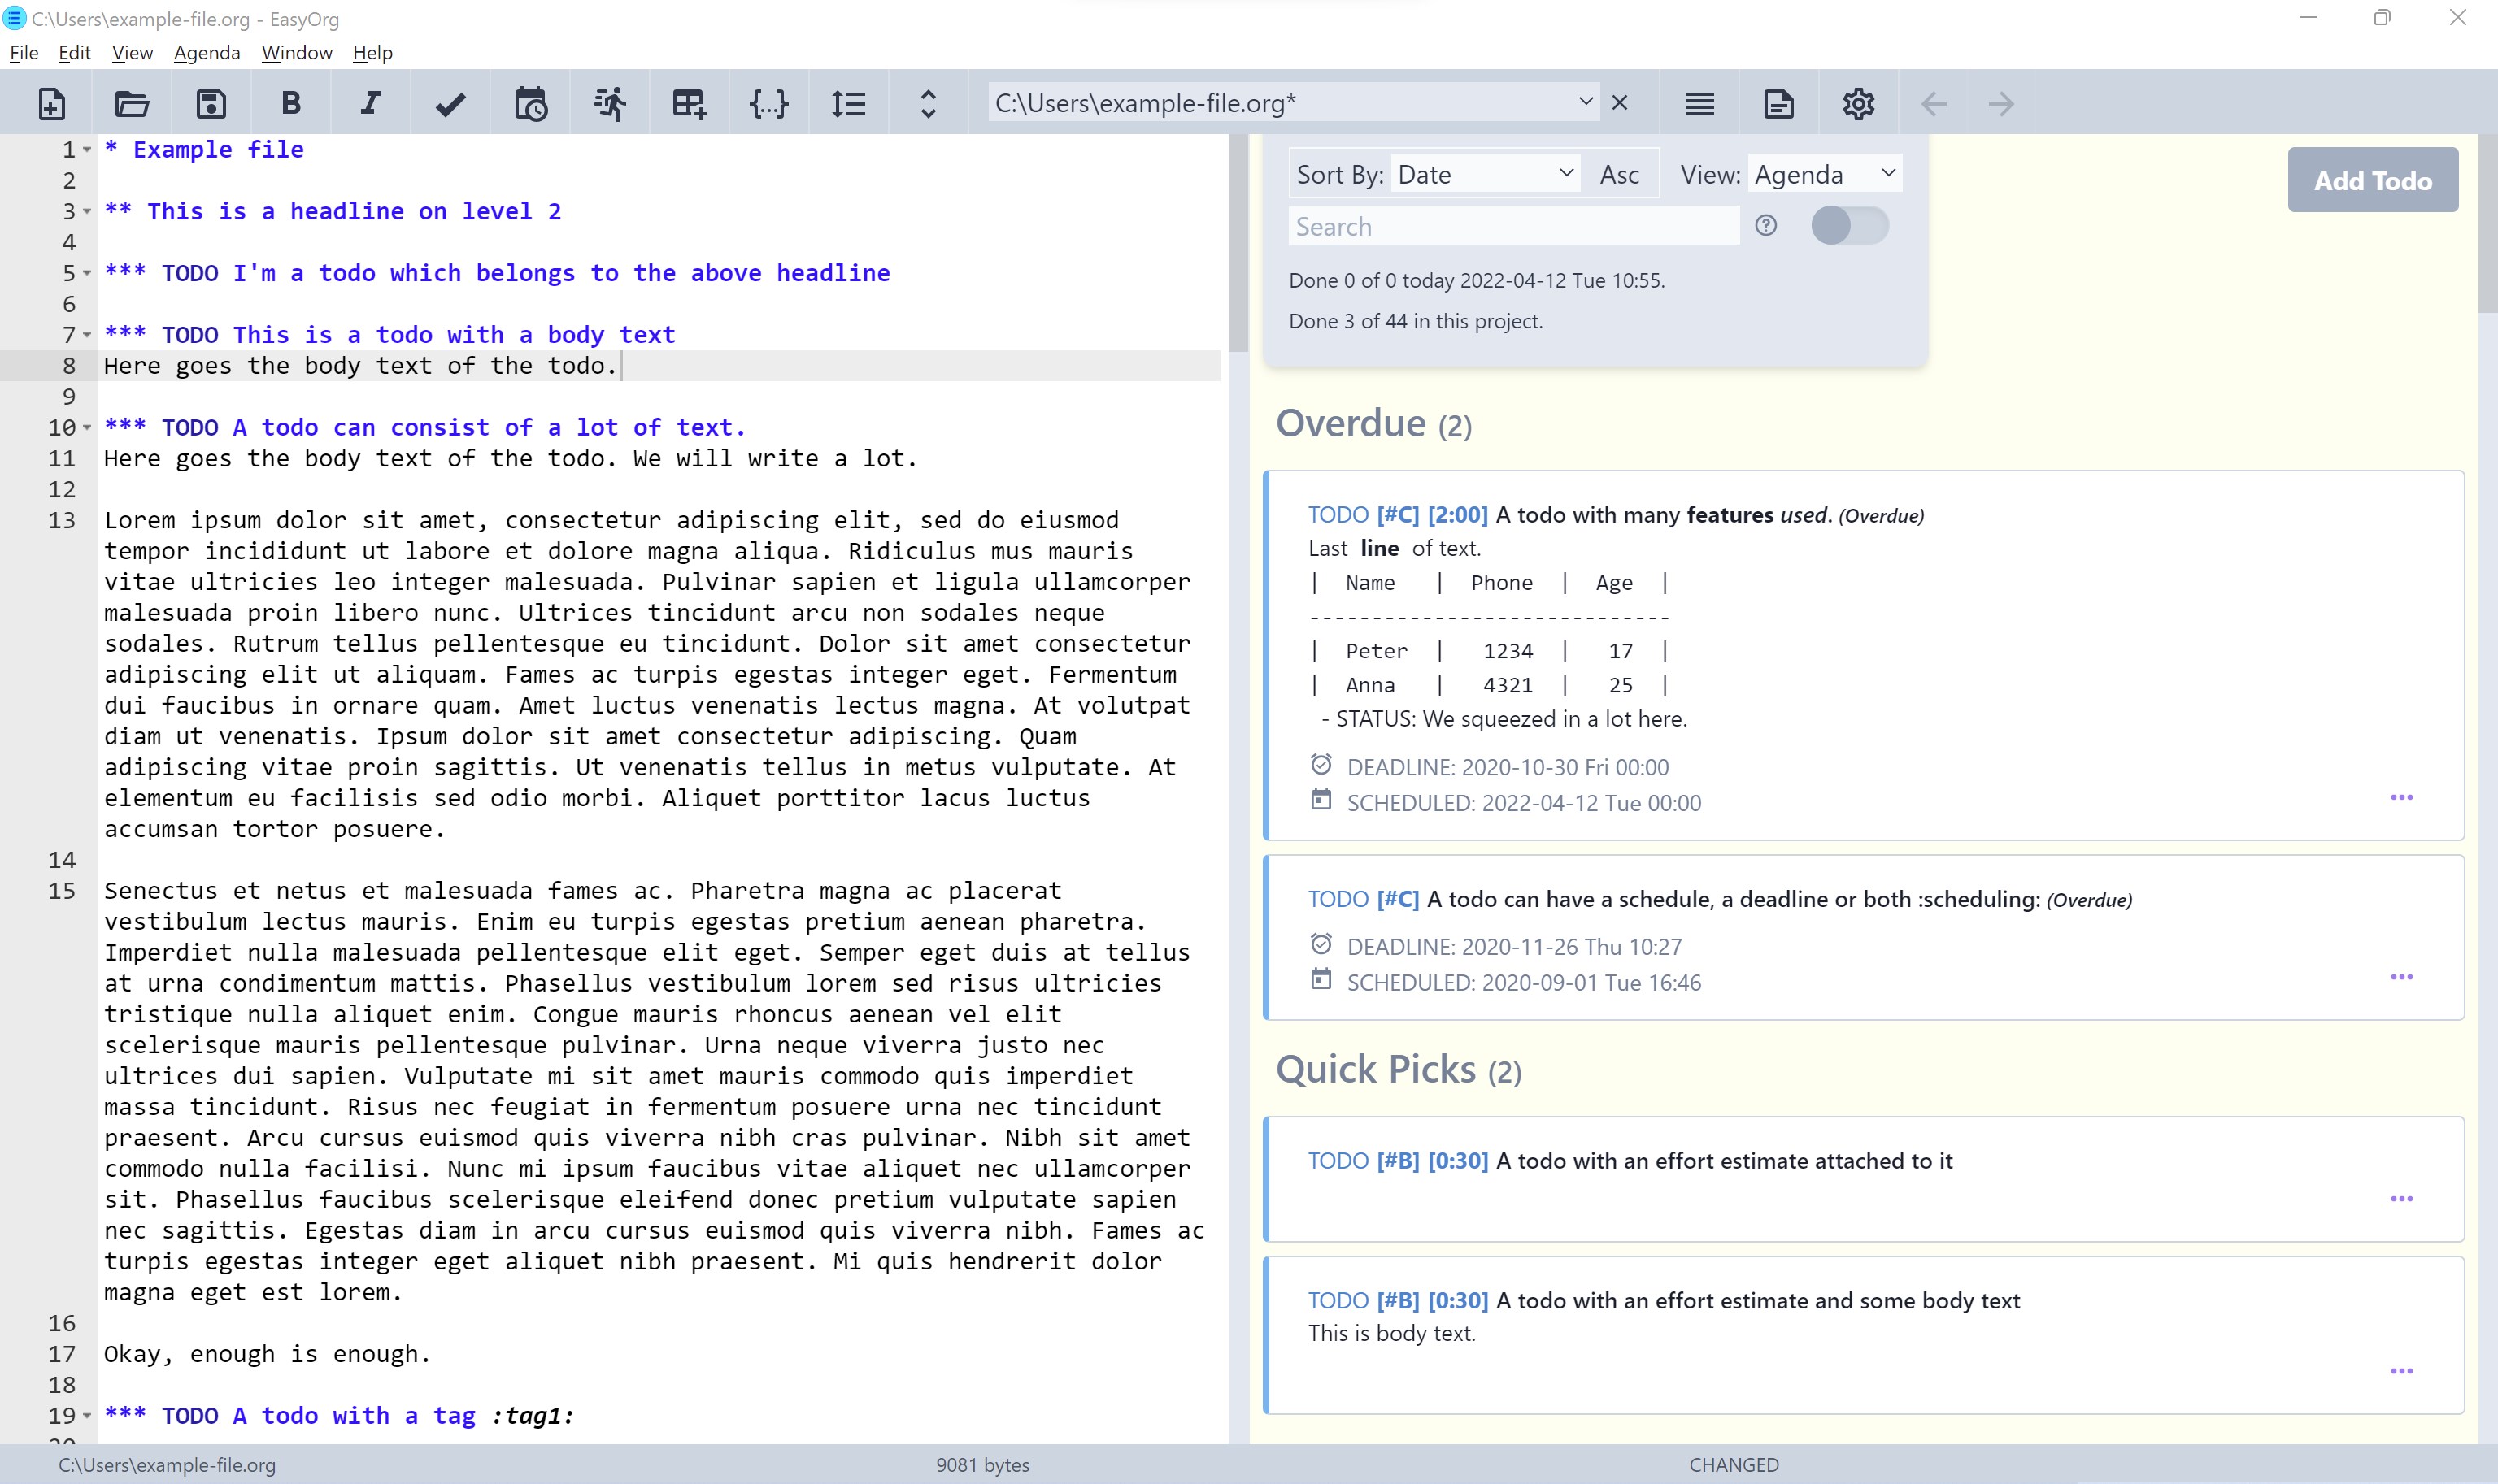
Task: Collapse the tag todo fold on line 19
Action: tap(87, 1416)
